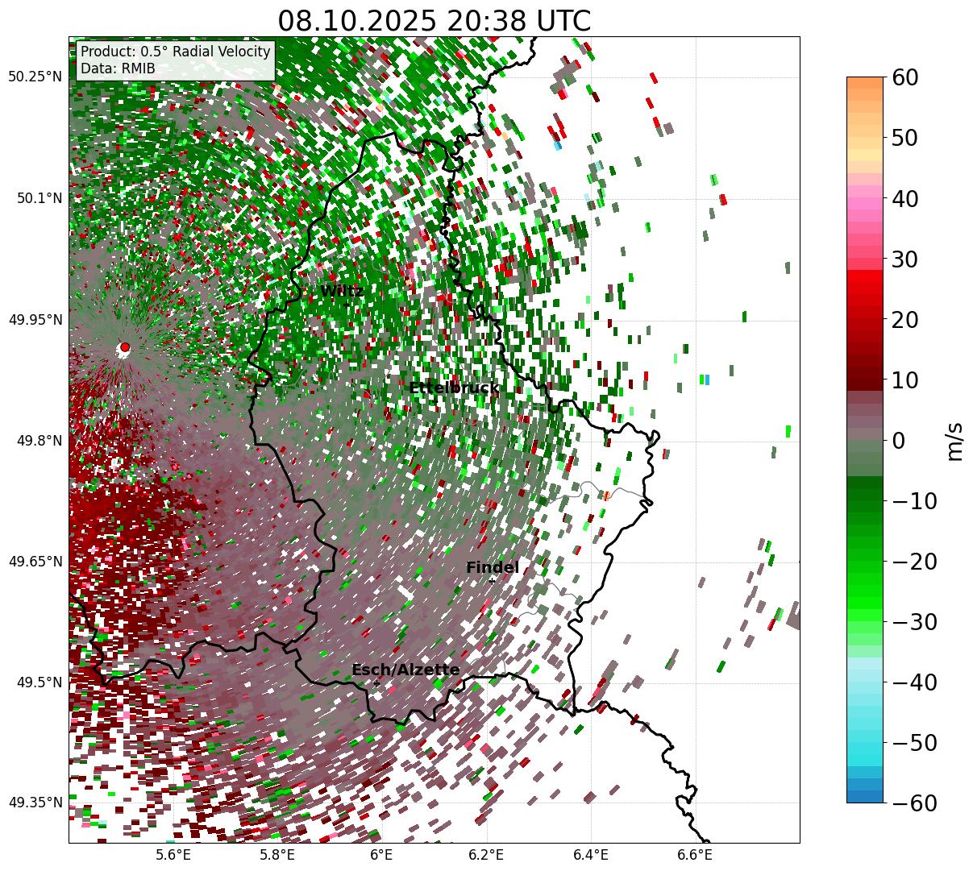
Task: Click the Findel label
Action: point(493,568)
